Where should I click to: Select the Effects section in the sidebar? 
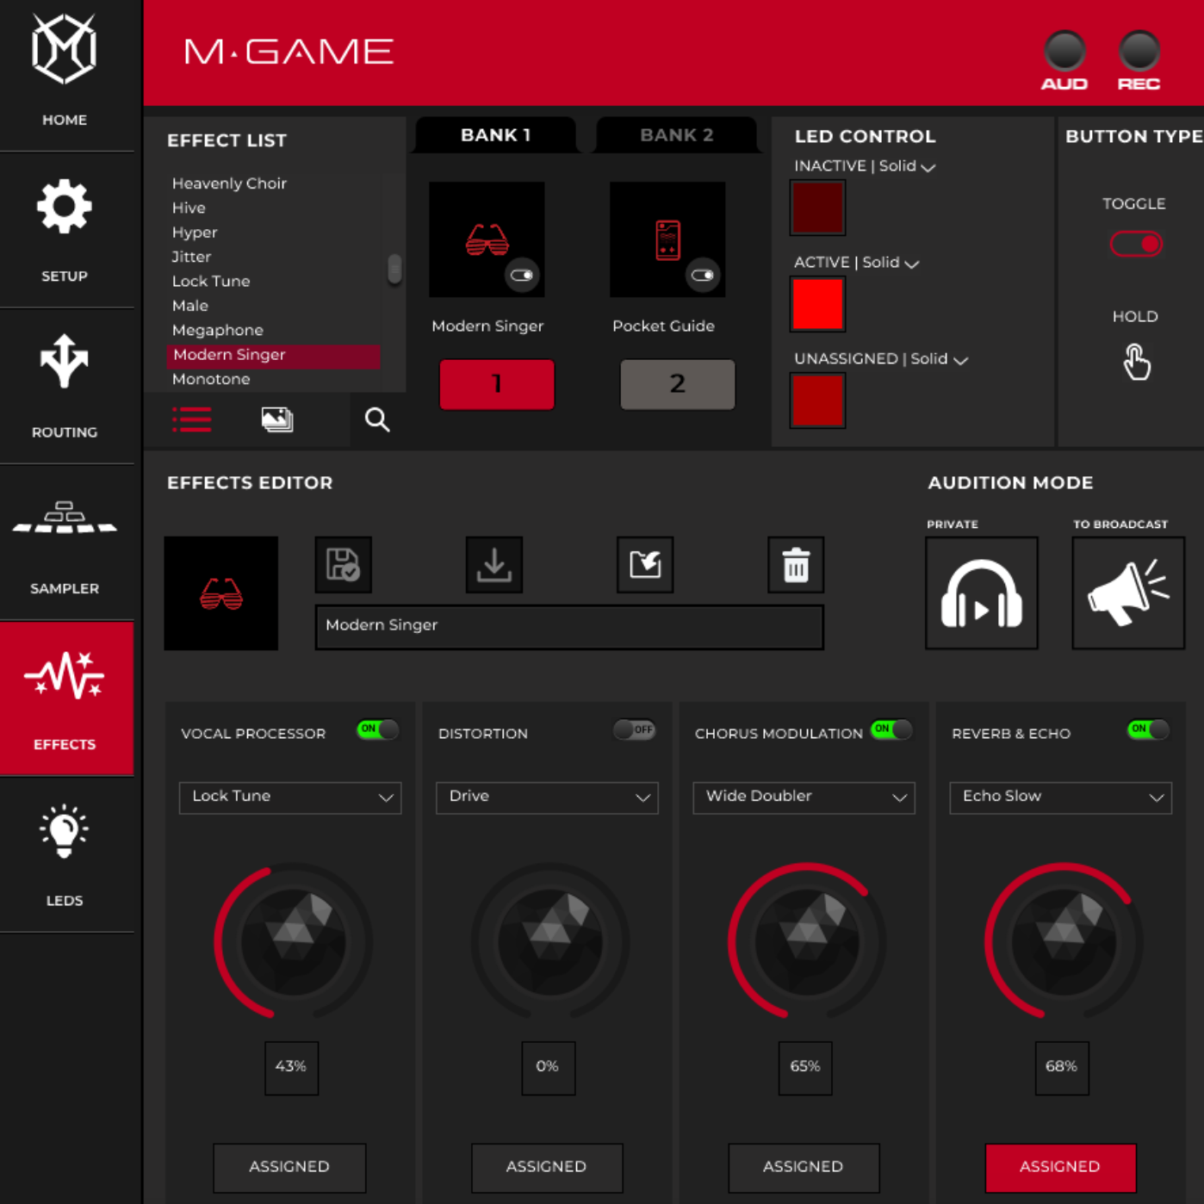point(65,698)
